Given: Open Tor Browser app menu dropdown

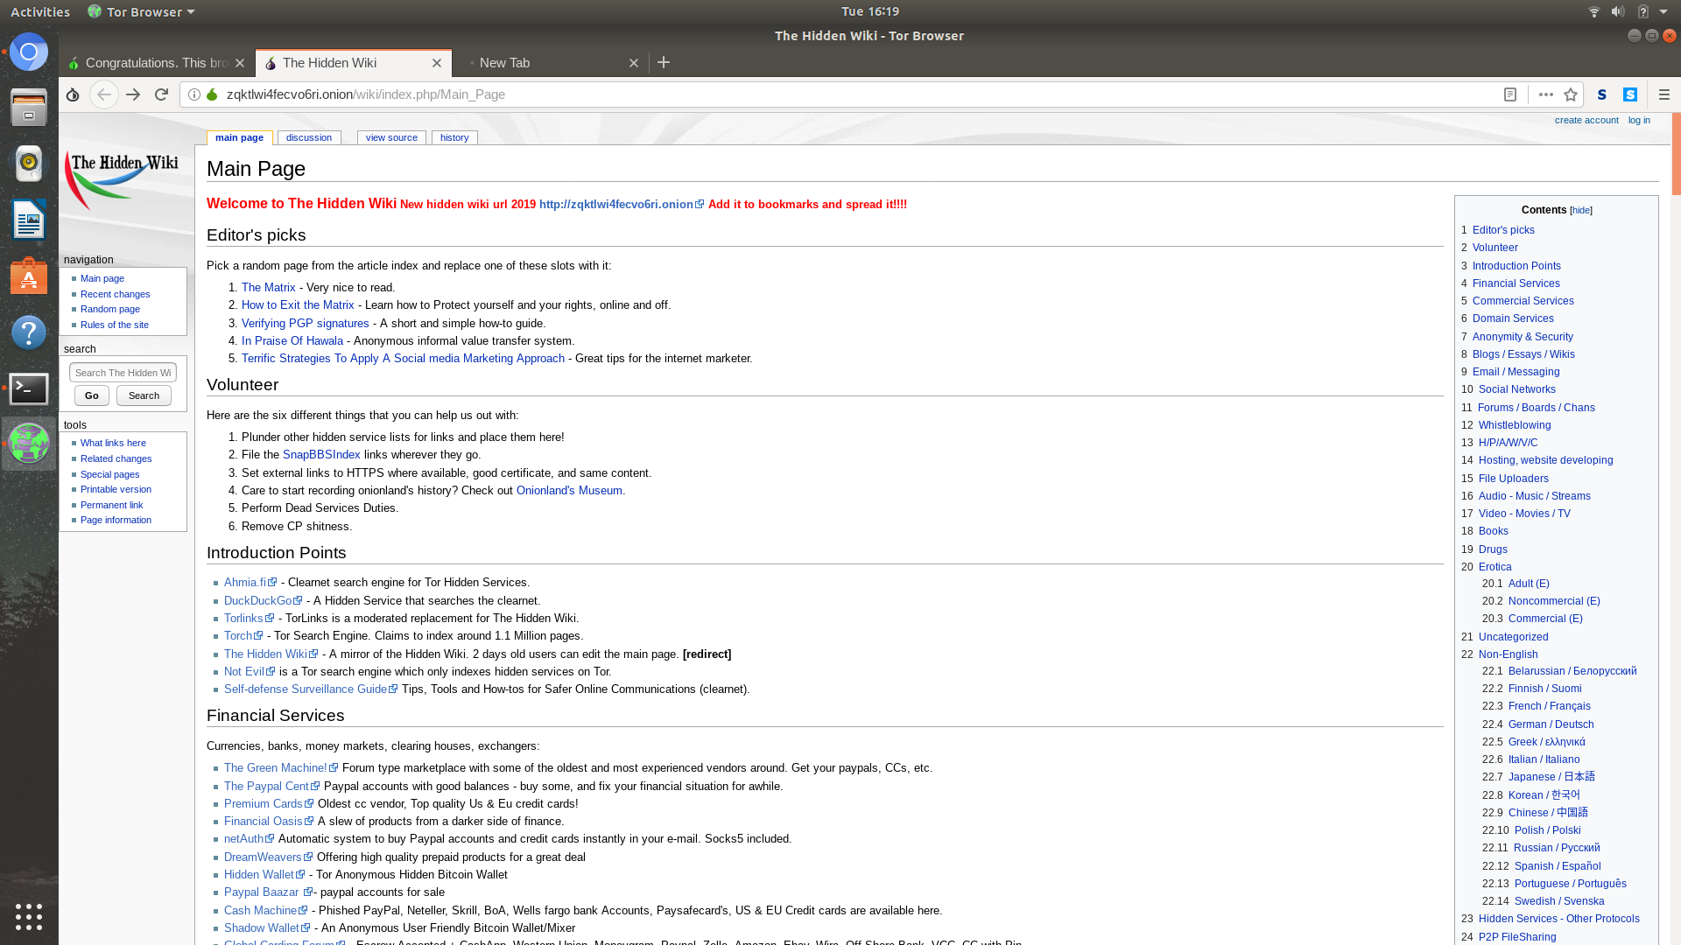Looking at the screenshot, I should pos(141,11).
